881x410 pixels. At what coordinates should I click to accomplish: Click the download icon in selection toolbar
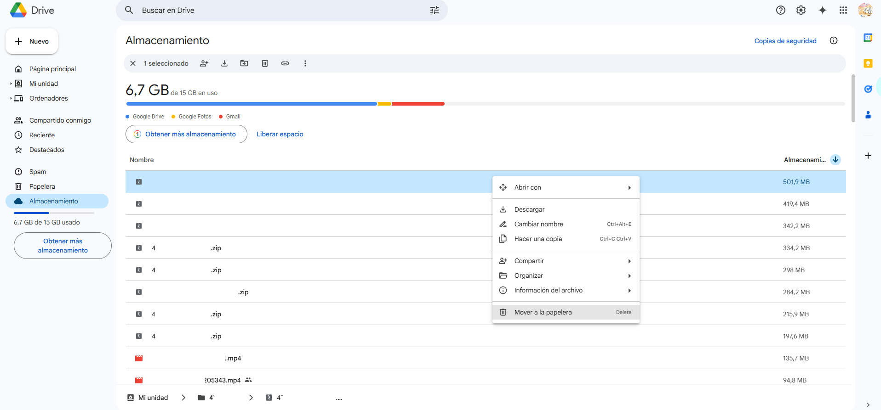tap(224, 63)
